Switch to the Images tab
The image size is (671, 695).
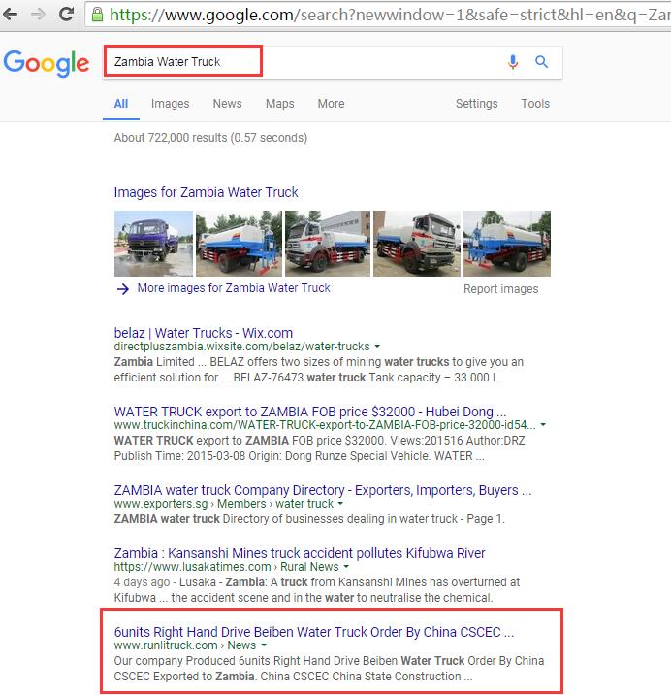pyautogui.click(x=170, y=104)
